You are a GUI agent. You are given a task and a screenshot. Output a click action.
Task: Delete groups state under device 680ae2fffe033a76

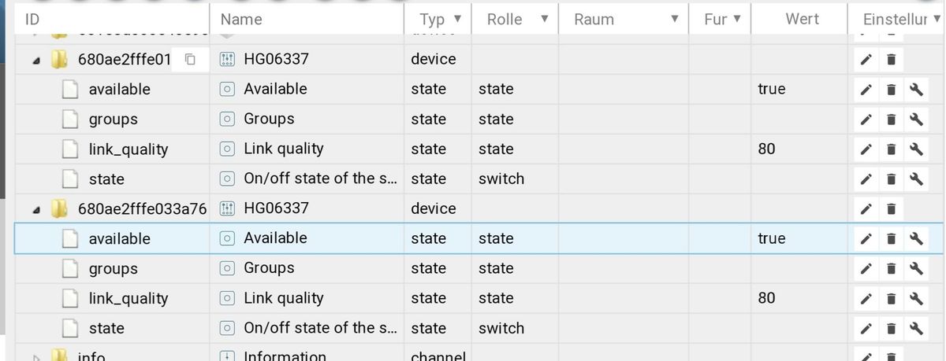pyautogui.click(x=891, y=268)
